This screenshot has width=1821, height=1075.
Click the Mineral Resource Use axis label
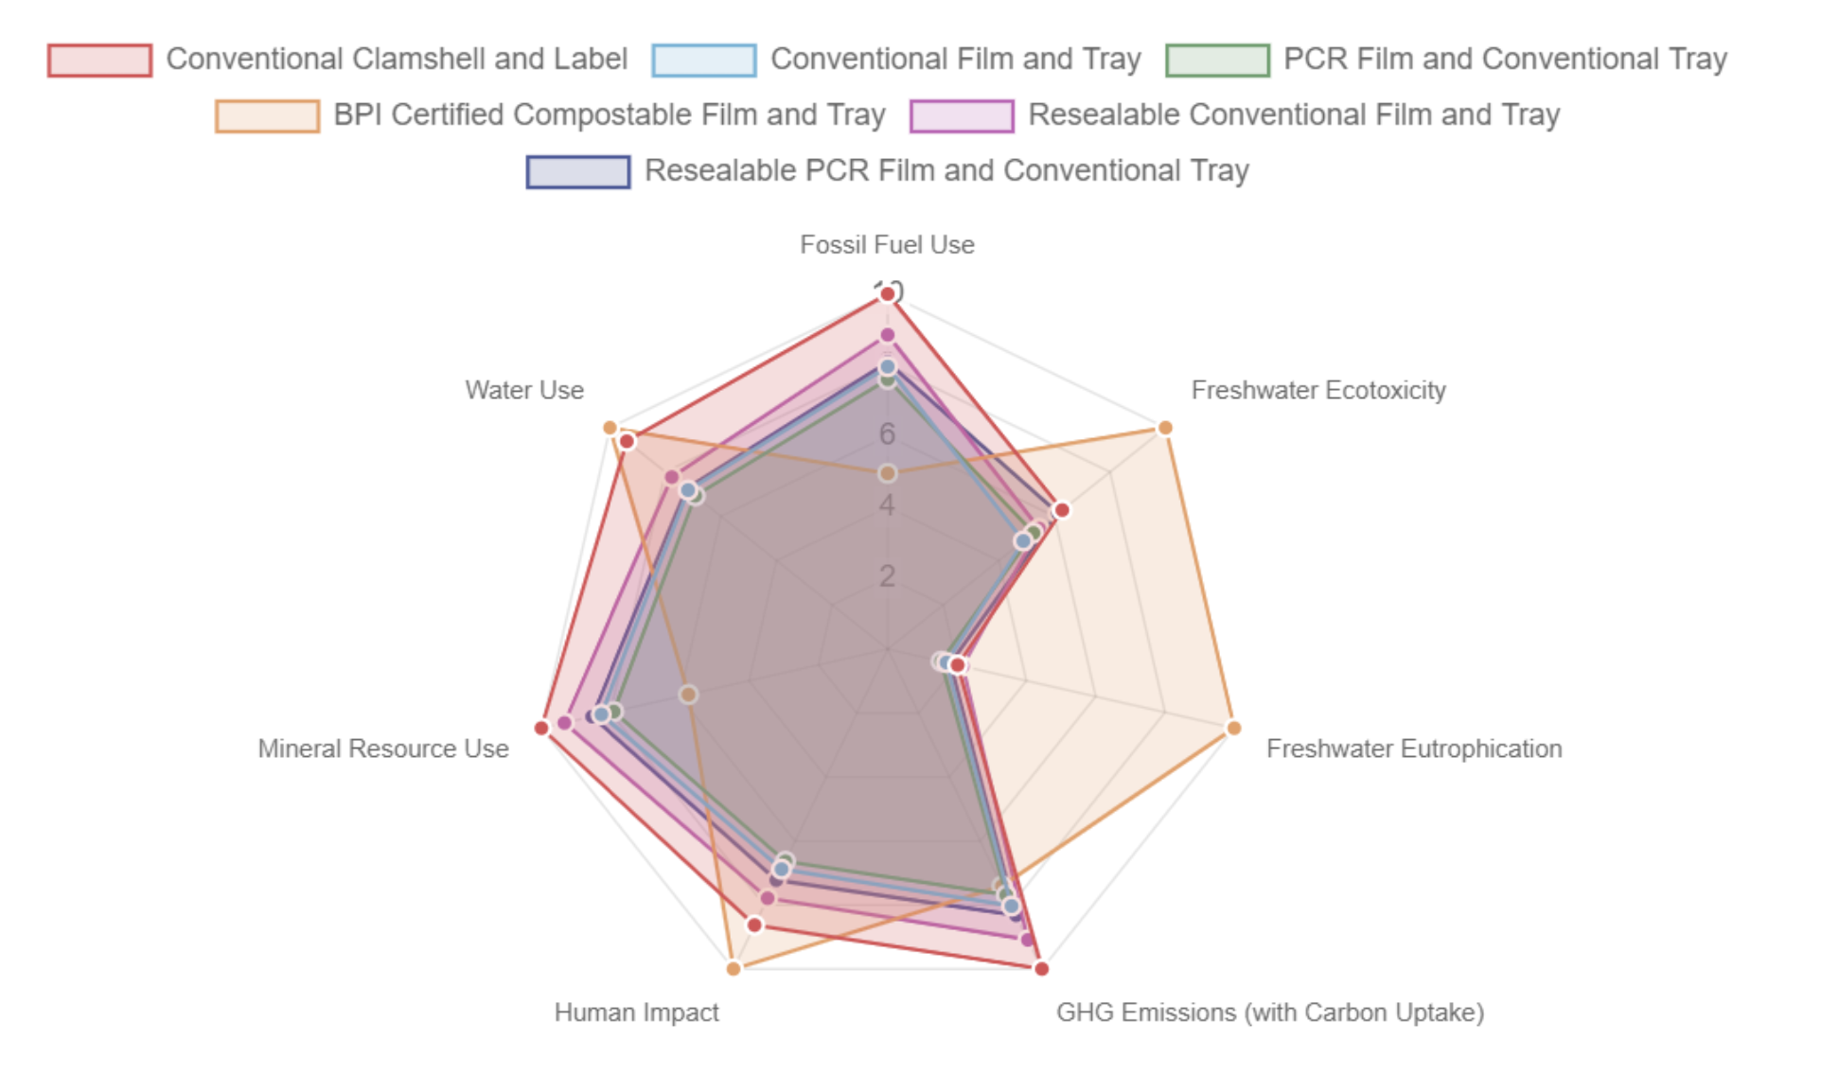click(x=383, y=749)
